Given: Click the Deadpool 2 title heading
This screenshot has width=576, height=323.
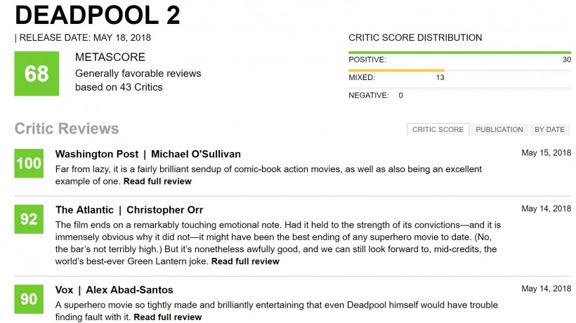Looking at the screenshot, I should [98, 15].
